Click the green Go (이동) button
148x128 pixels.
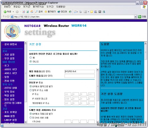(142, 17)
